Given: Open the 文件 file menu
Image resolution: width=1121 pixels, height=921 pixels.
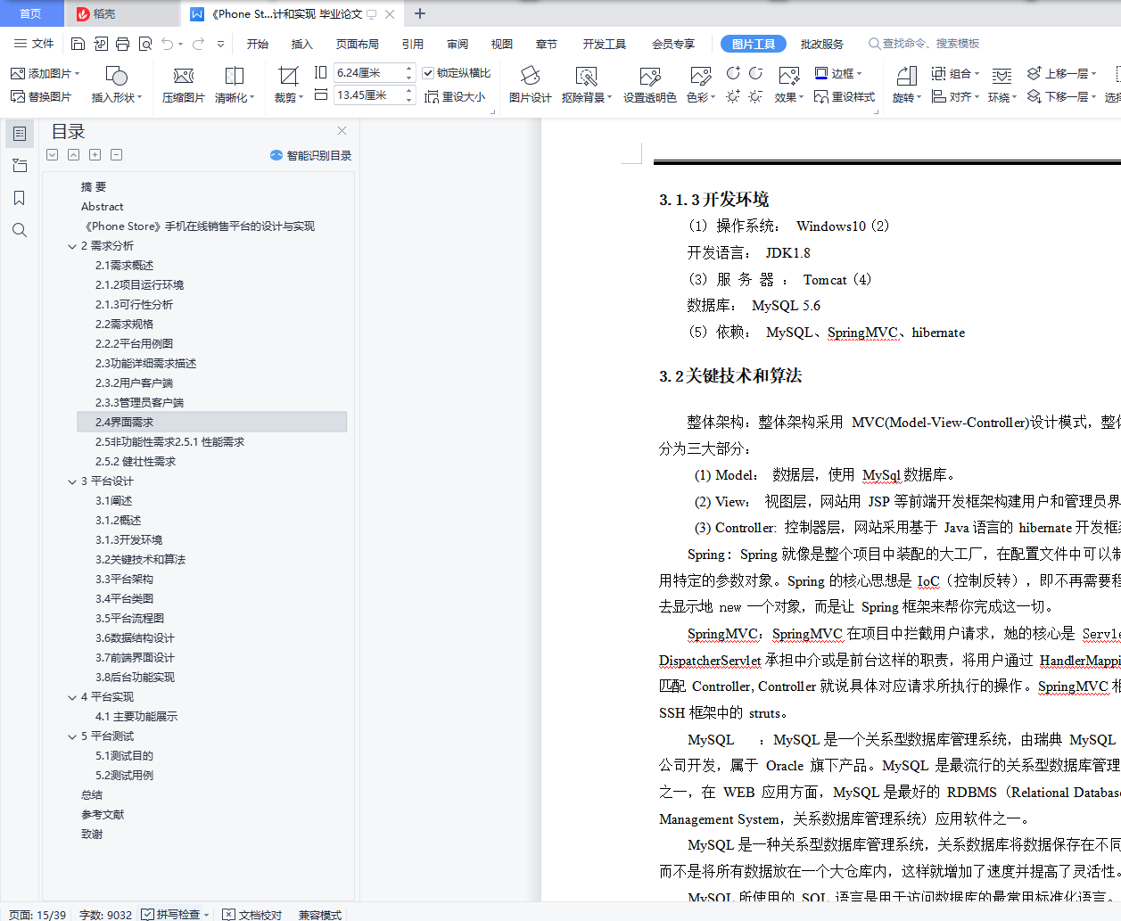Looking at the screenshot, I should pos(34,44).
